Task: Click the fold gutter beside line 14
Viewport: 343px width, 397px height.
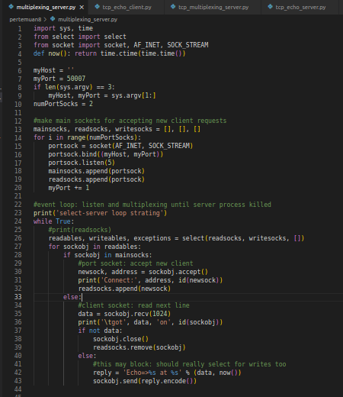Action: tap(27, 137)
